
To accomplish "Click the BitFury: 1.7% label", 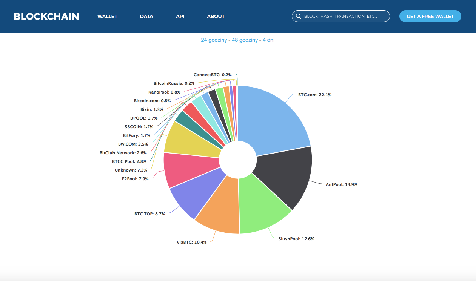I will [137, 135].
